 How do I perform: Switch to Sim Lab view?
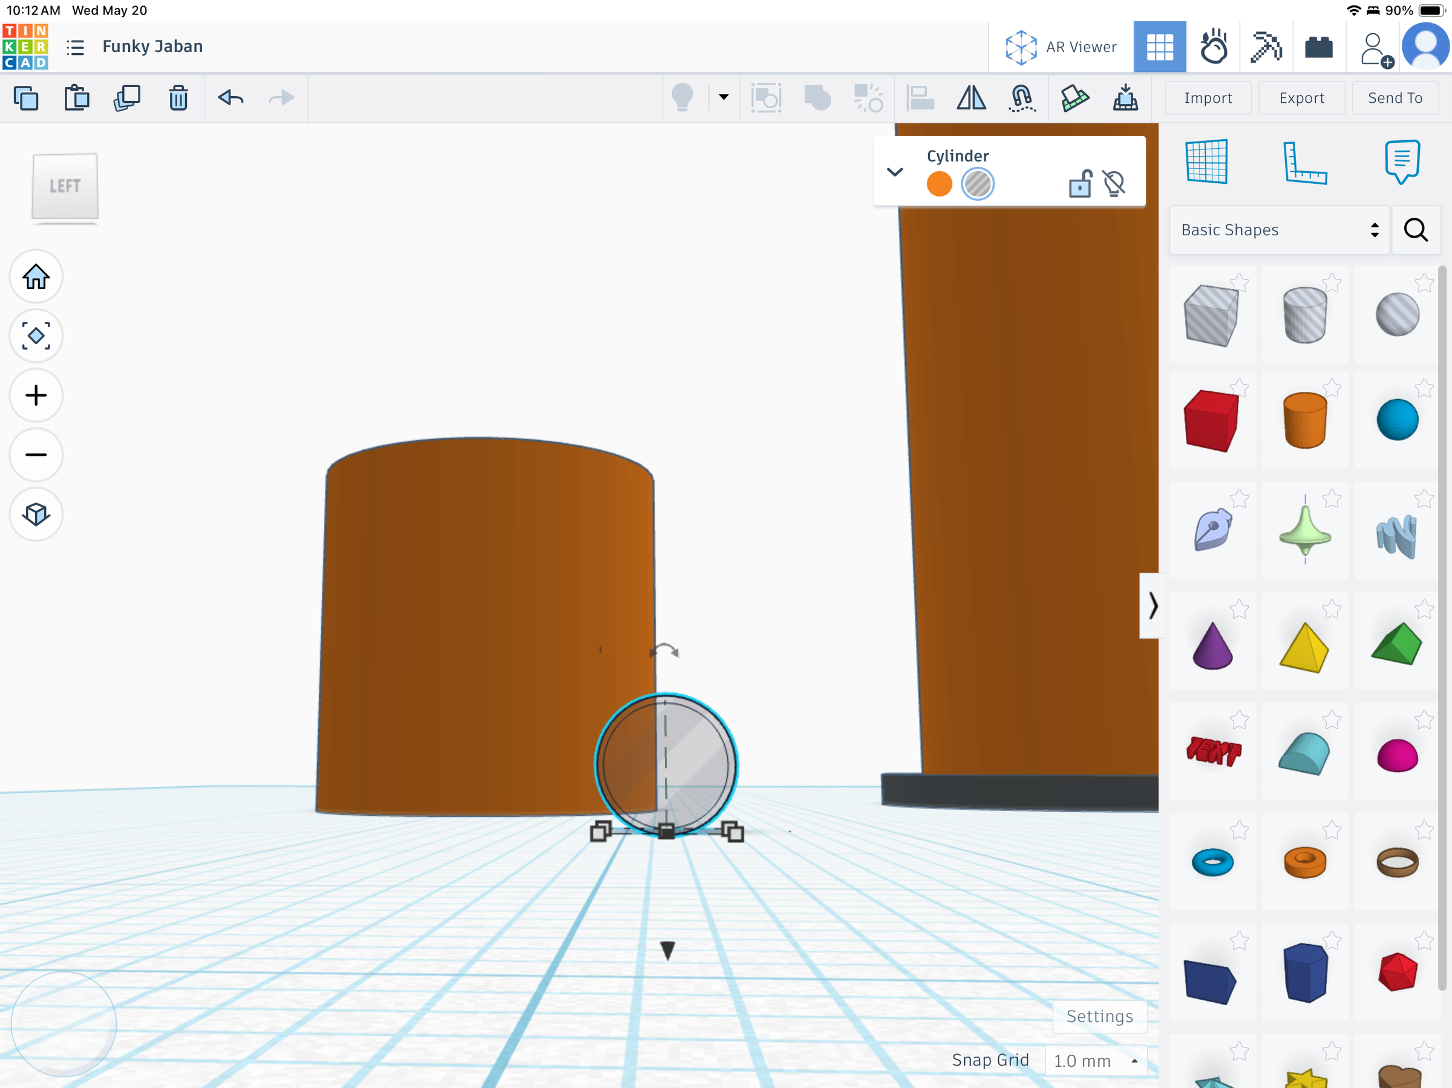coord(1214,47)
